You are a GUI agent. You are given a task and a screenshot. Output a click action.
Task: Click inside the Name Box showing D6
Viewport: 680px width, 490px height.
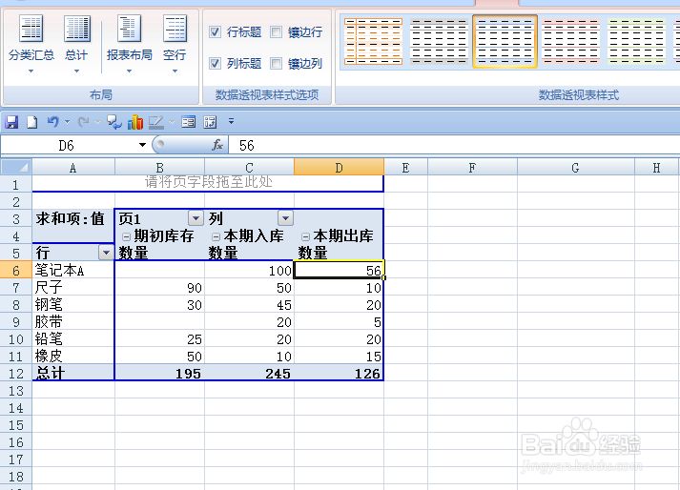coord(66,145)
